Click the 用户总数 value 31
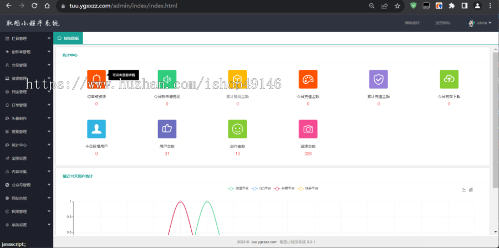 click(x=167, y=154)
